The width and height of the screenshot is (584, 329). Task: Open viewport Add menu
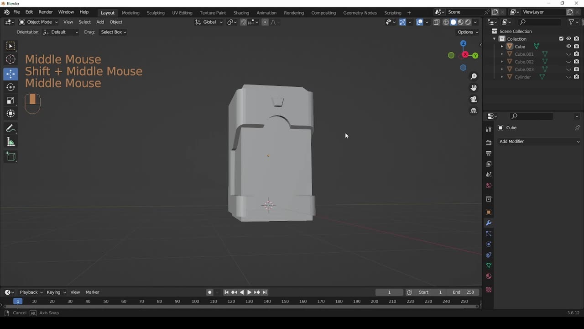(x=100, y=22)
